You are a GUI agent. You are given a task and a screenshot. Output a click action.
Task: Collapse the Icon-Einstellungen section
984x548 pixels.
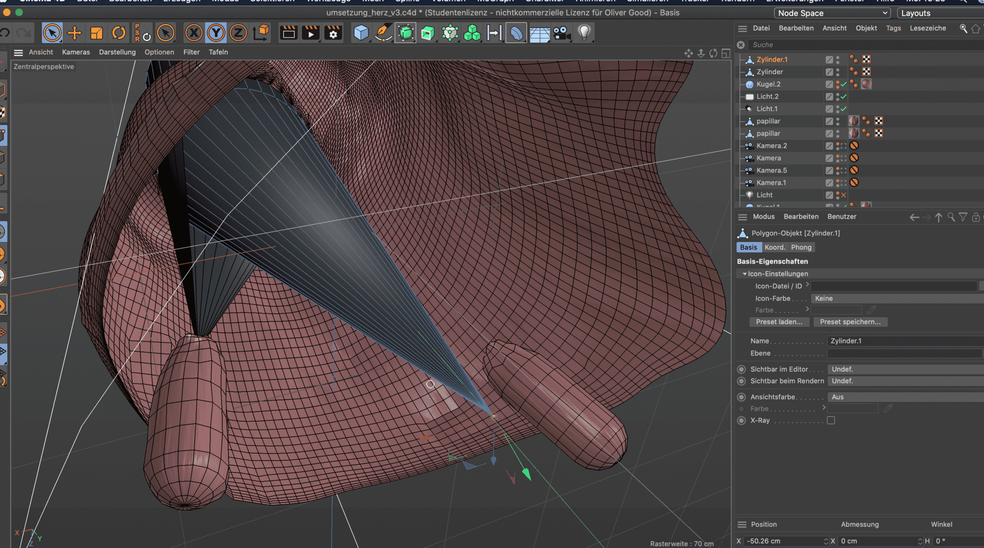[x=745, y=274]
